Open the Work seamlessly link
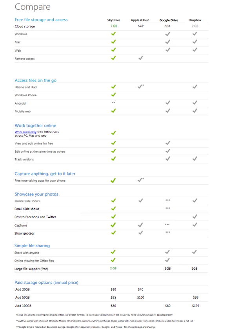The width and height of the screenshot is (251, 332). 25,132
